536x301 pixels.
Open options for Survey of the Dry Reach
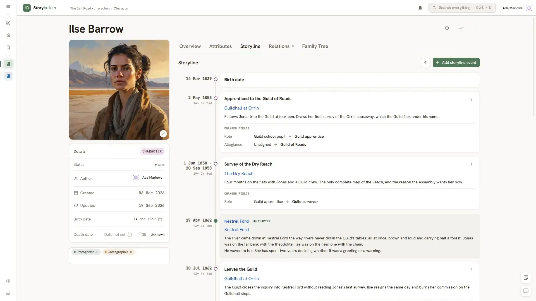[471, 165]
